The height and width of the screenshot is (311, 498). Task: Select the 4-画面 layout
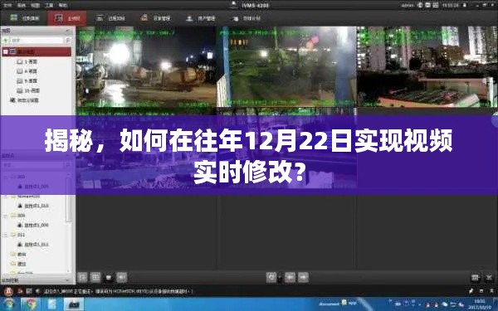(x=27, y=71)
